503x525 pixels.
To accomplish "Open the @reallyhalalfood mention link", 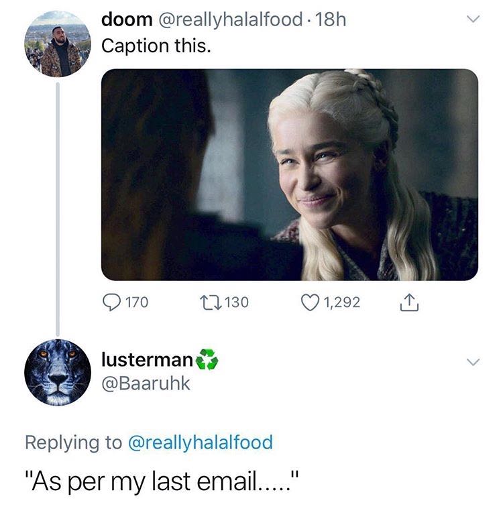I will (x=201, y=443).
